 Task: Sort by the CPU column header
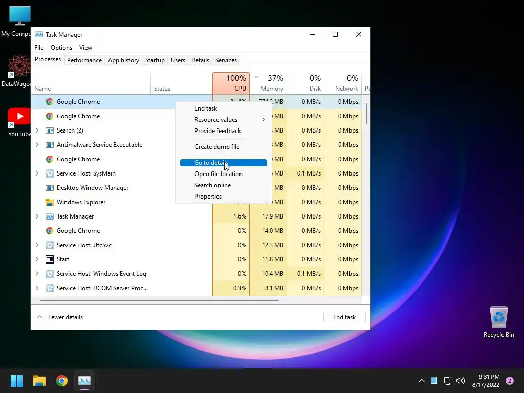[231, 83]
